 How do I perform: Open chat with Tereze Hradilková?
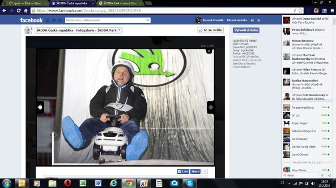(306, 107)
